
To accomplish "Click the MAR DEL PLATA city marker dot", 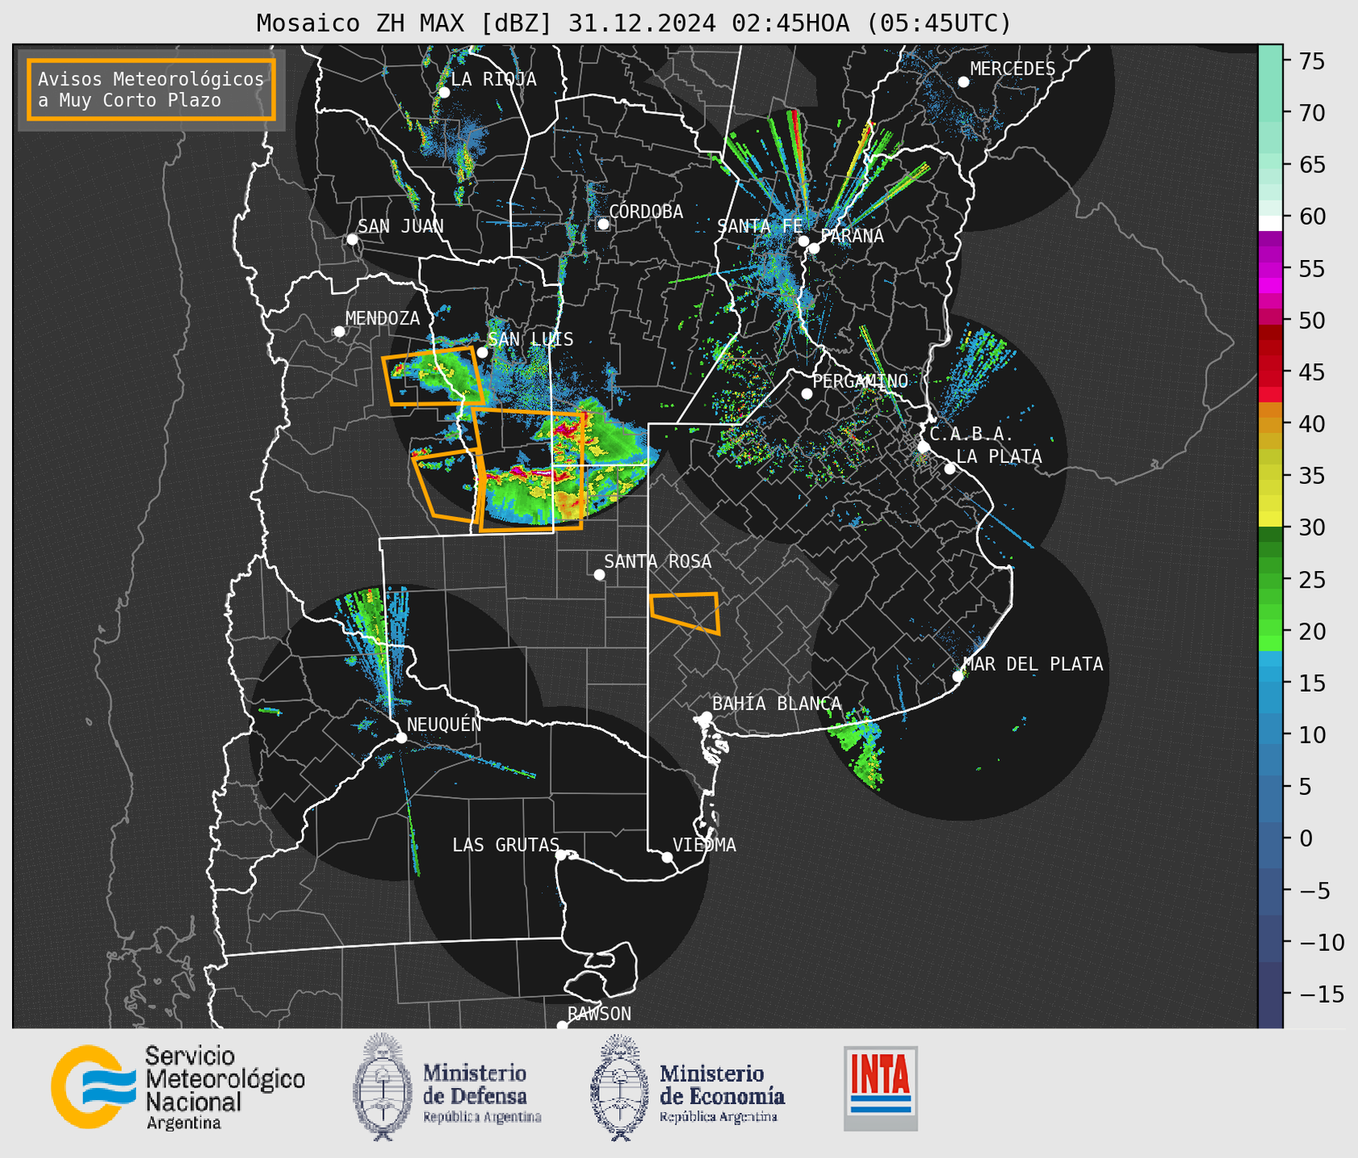I will 957,676.
